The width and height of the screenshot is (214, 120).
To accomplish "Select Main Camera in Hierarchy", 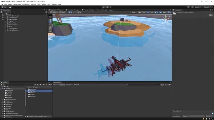I will (13, 19).
